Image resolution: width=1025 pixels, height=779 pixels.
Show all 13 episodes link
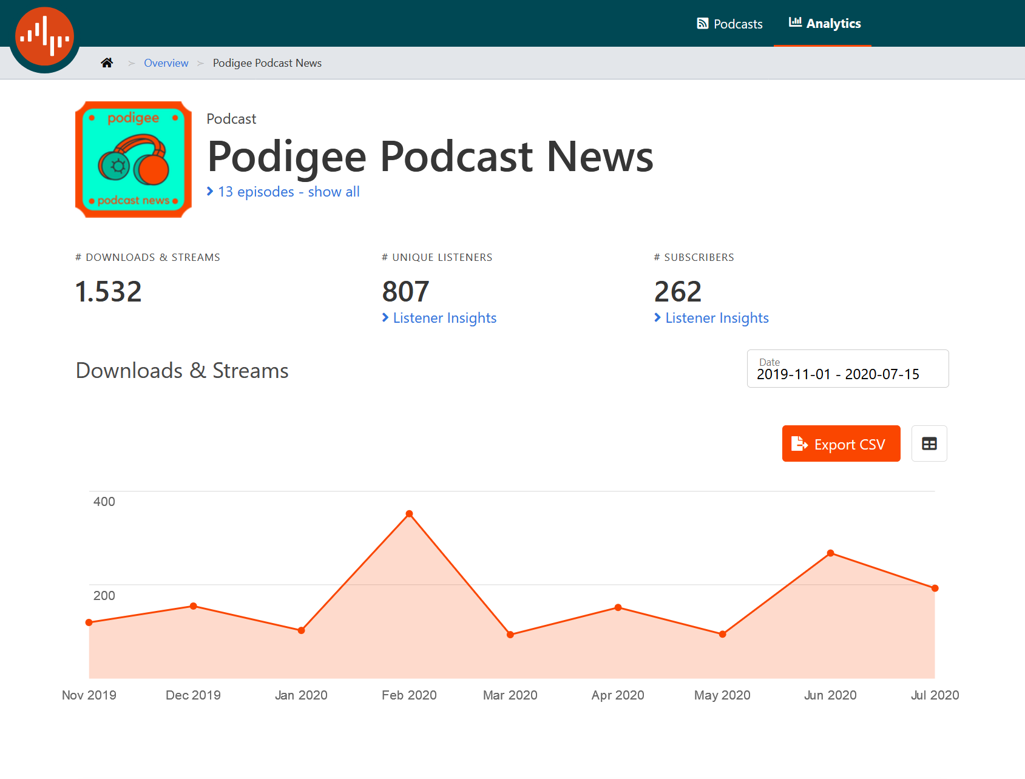(x=283, y=192)
